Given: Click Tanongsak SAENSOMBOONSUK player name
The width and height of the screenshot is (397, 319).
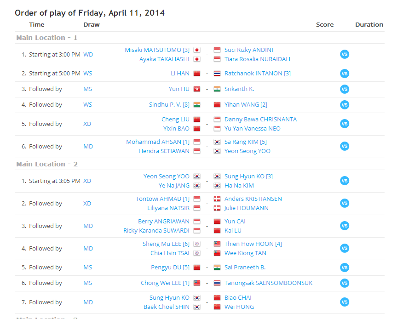Looking at the screenshot, I should click(268, 283).
